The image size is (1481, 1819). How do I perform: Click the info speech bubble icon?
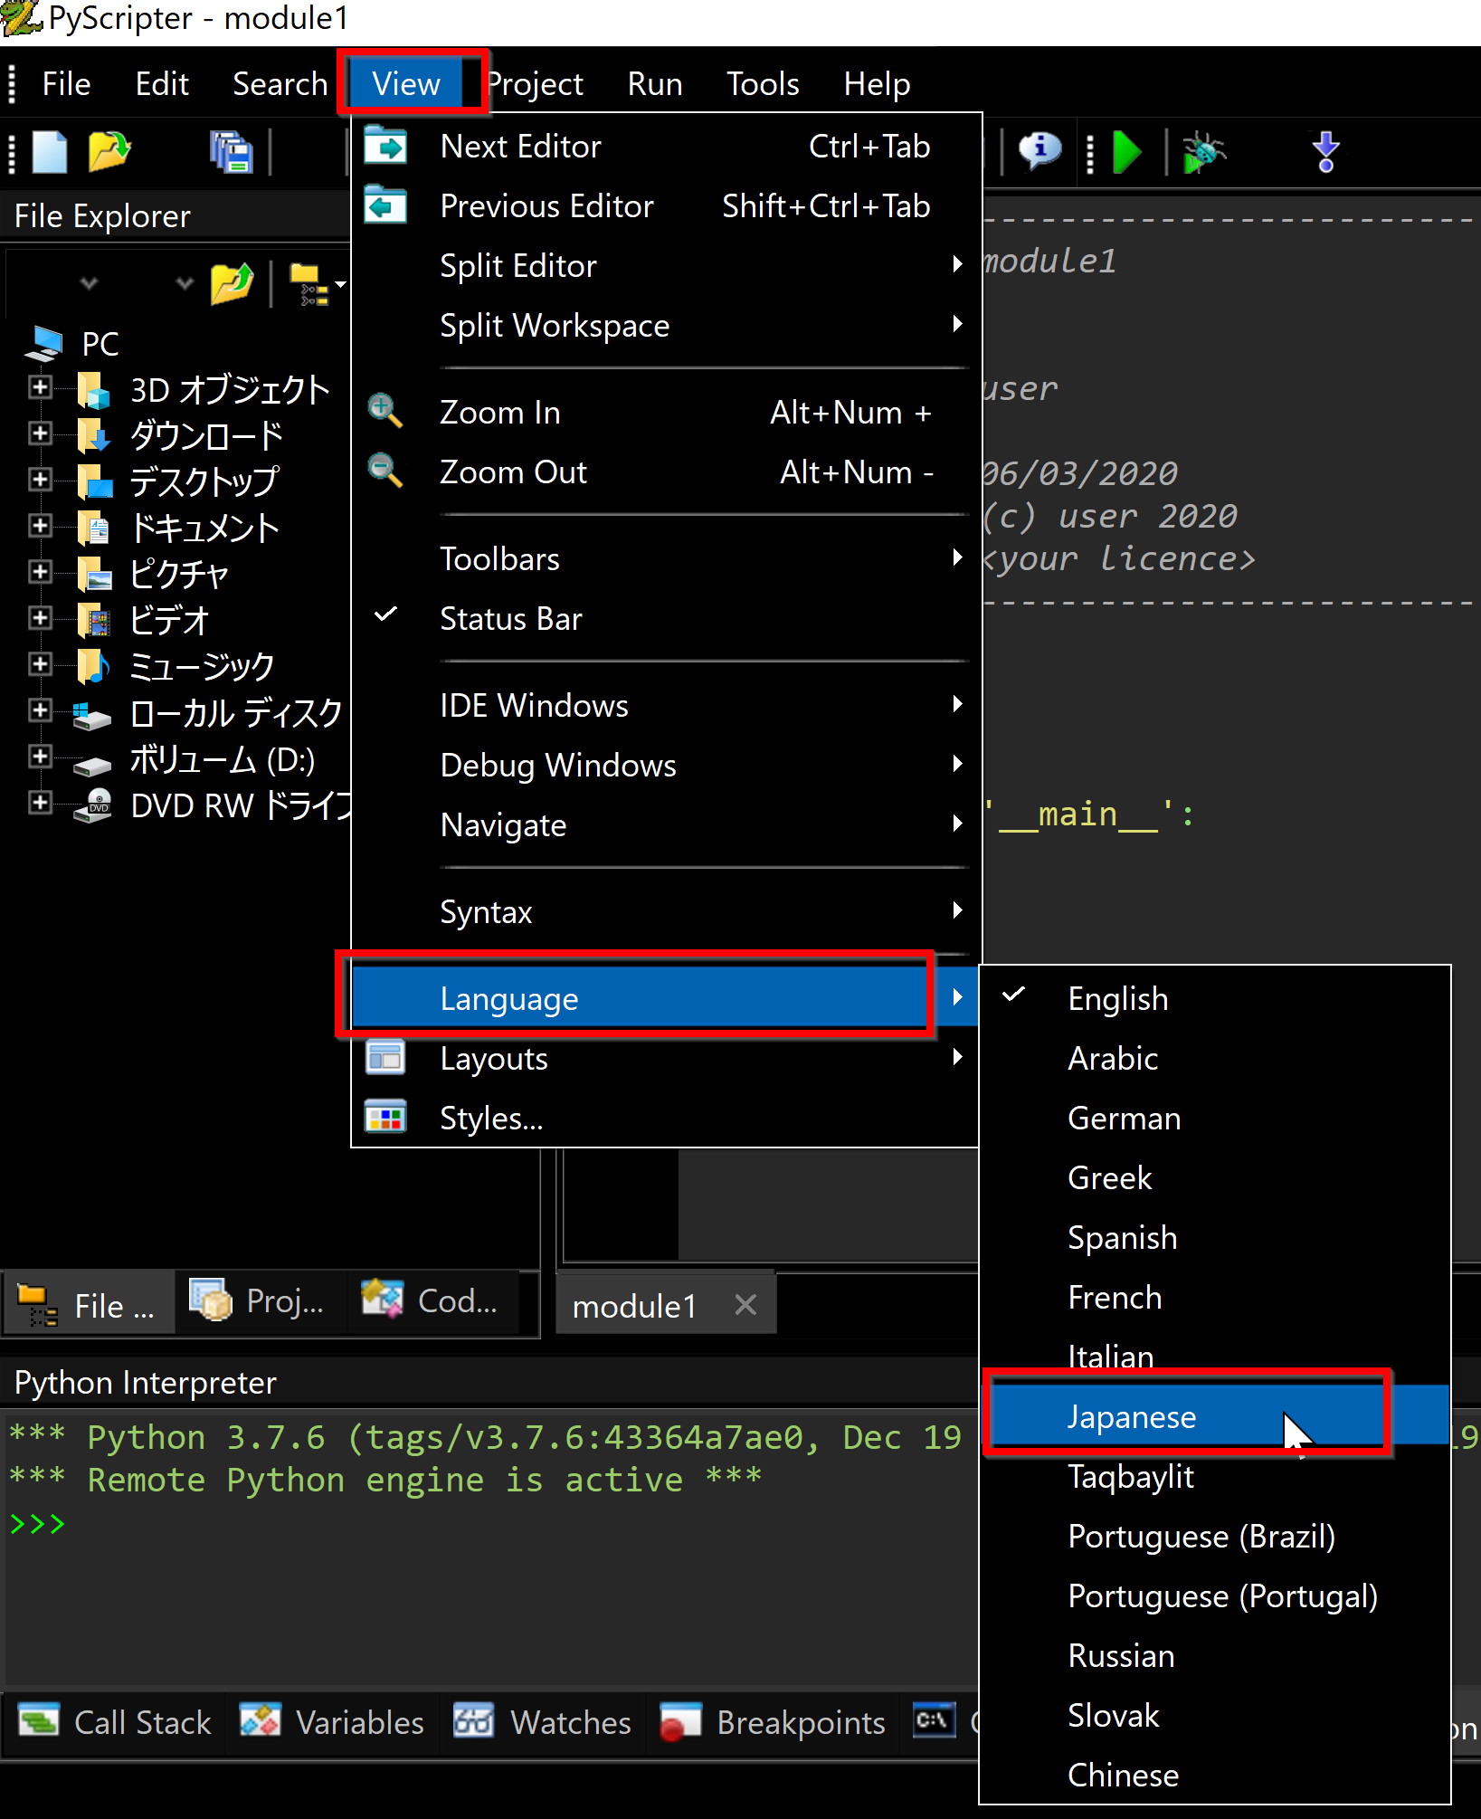(1040, 150)
